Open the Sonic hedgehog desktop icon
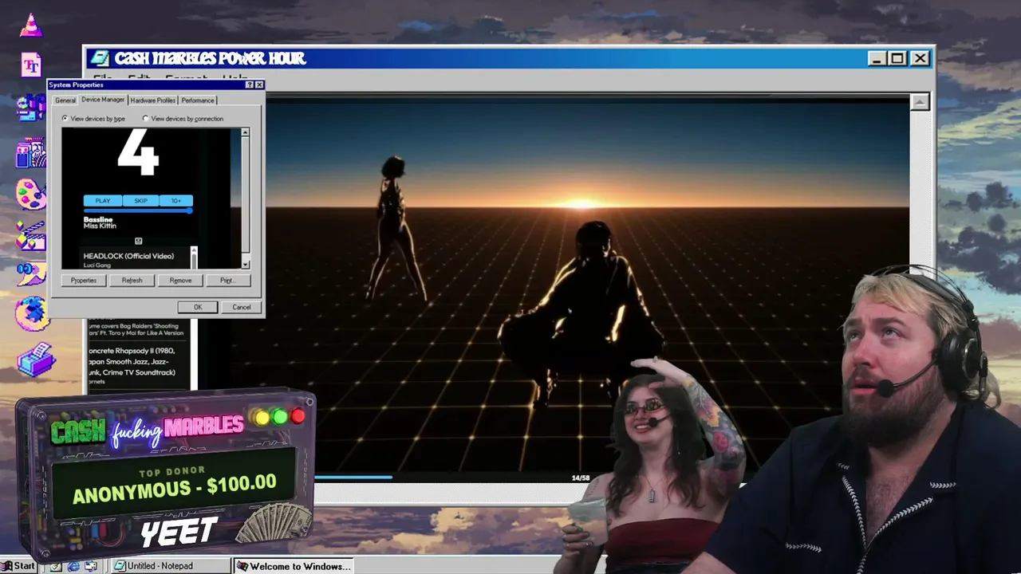This screenshot has height=574, width=1021. (31, 313)
